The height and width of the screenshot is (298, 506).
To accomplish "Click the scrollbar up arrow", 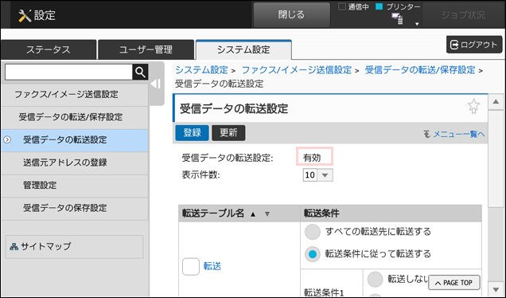I will [x=496, y=102].
